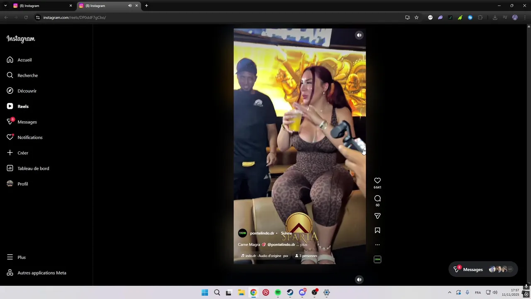Go back in browser history
This screenshot has height=299, width=531.
coord(6,17)
